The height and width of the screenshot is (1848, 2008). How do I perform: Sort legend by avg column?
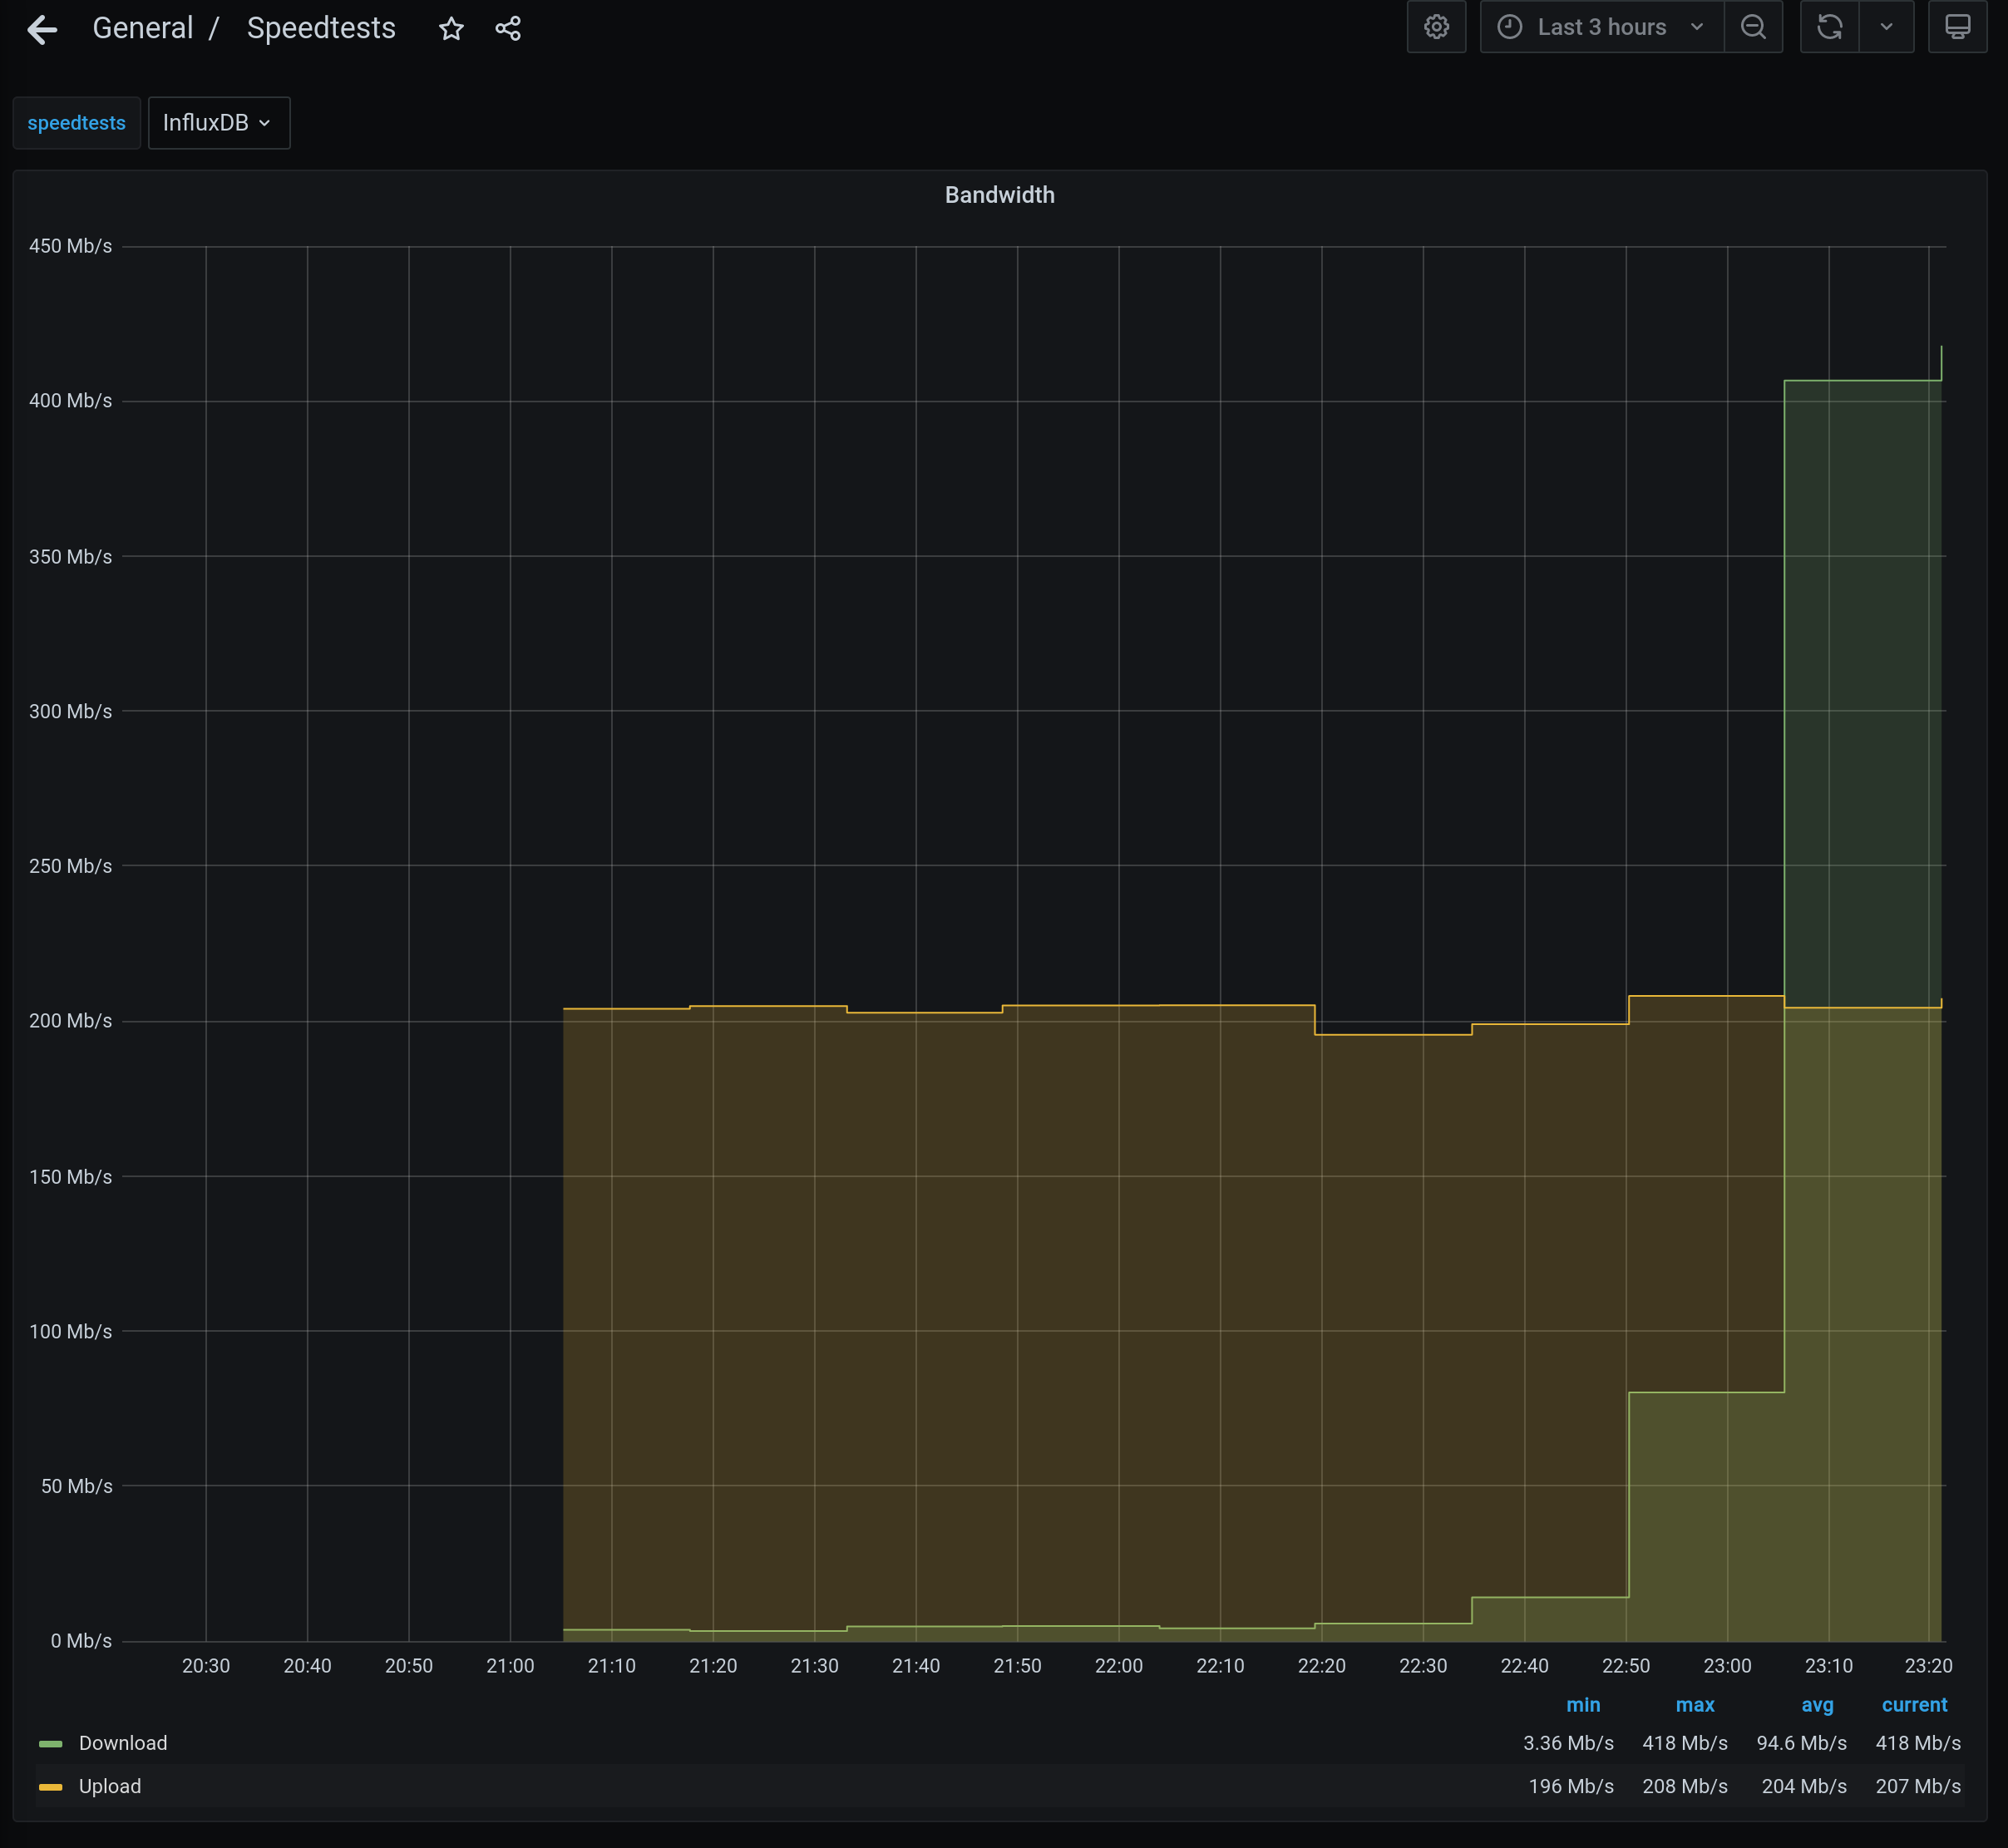pyautogui.click(x=1817, y=1705)
